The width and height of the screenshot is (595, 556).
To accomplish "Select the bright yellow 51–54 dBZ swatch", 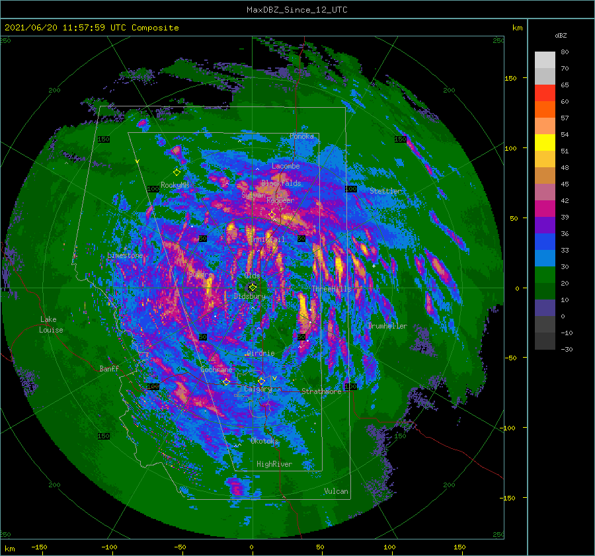I will [545, 143].
